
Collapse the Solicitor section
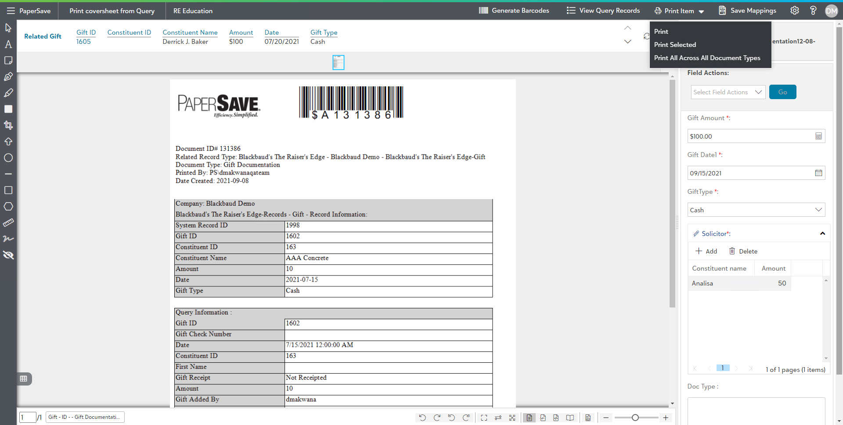pos(822,234)
